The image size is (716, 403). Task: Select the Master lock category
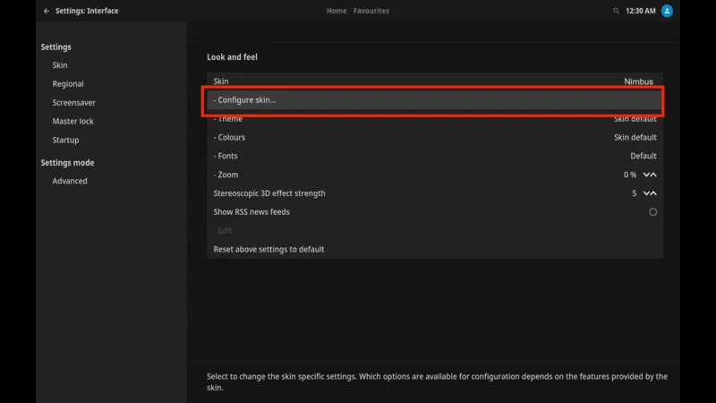[x=73, y=121]
